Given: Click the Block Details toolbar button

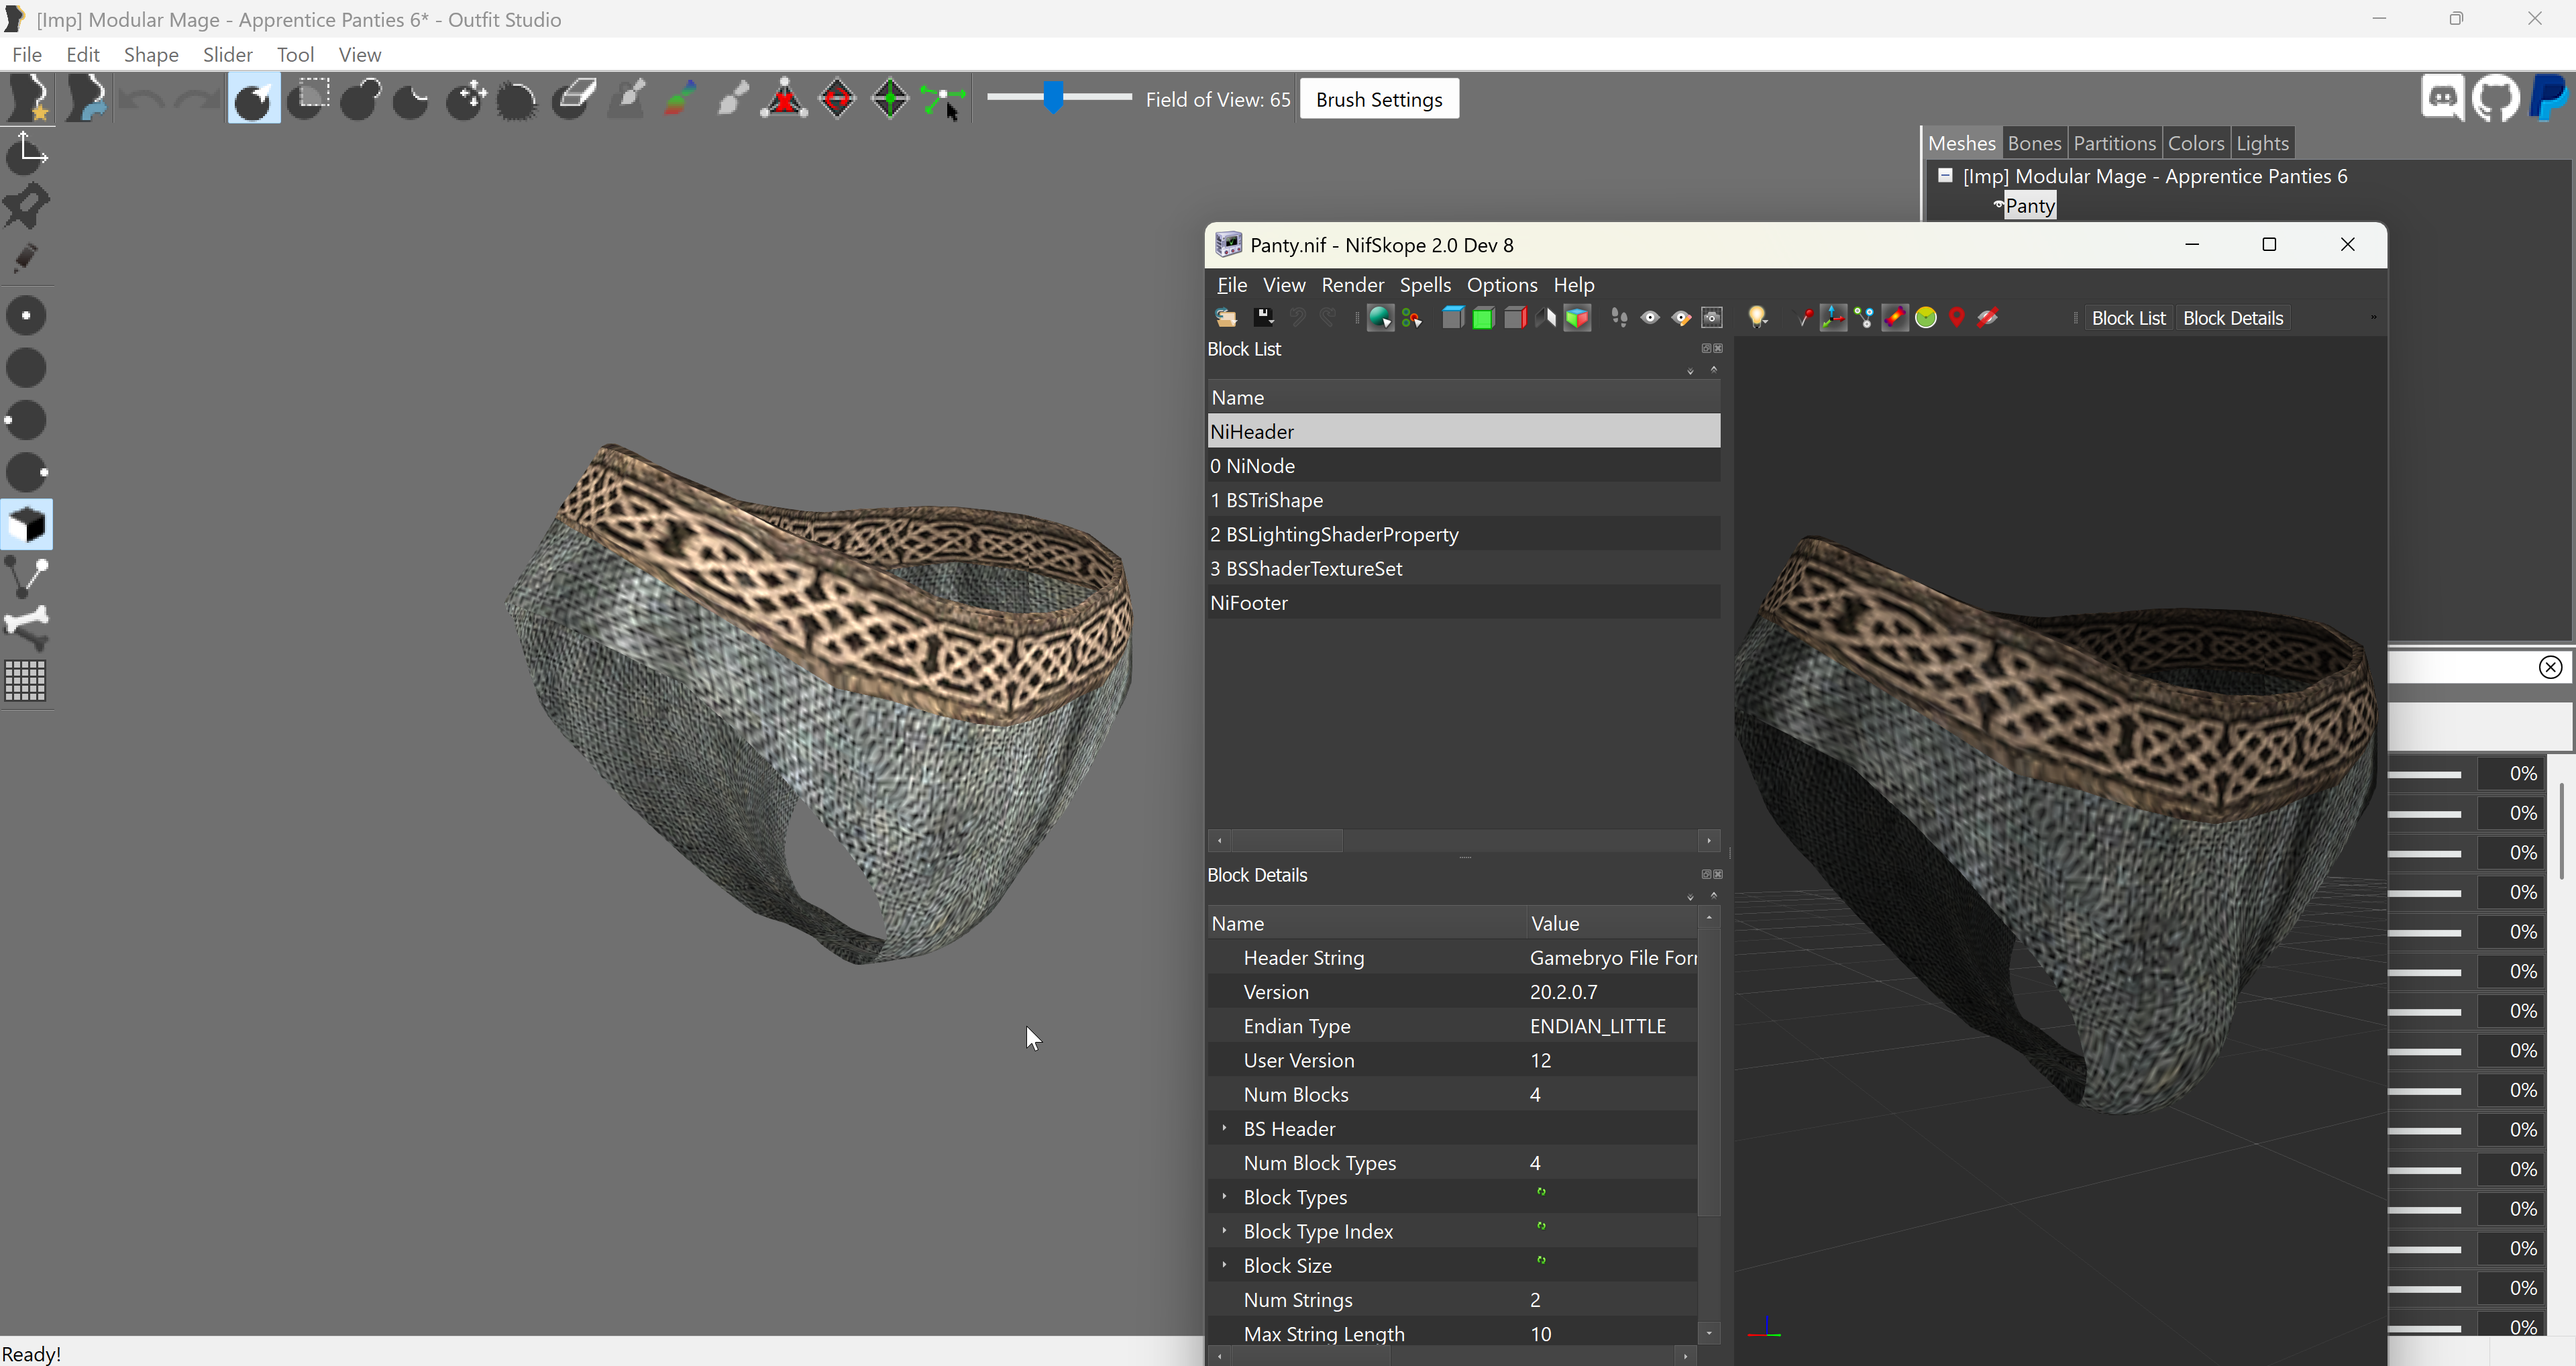Looking at the screenshot, I should pos(2233,318).
